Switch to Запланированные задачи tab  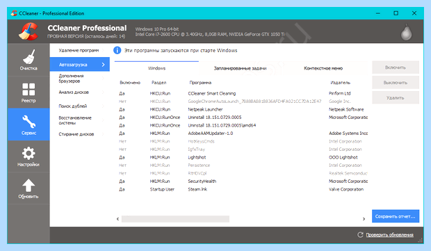pos(240,68)
